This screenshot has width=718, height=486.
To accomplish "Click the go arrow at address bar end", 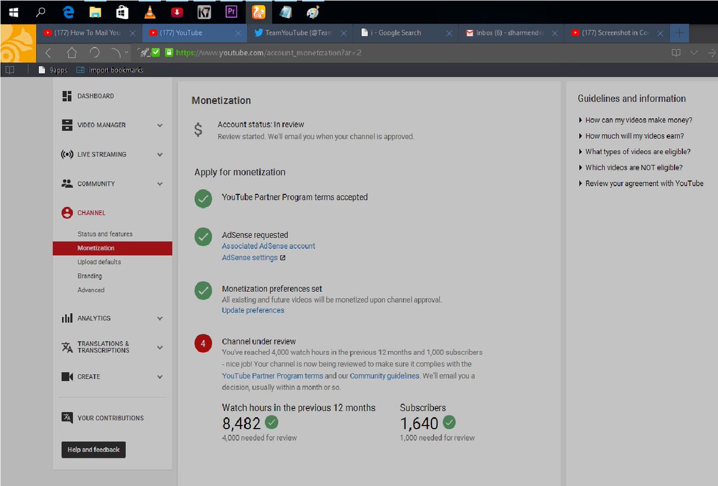I will [712, 53].
